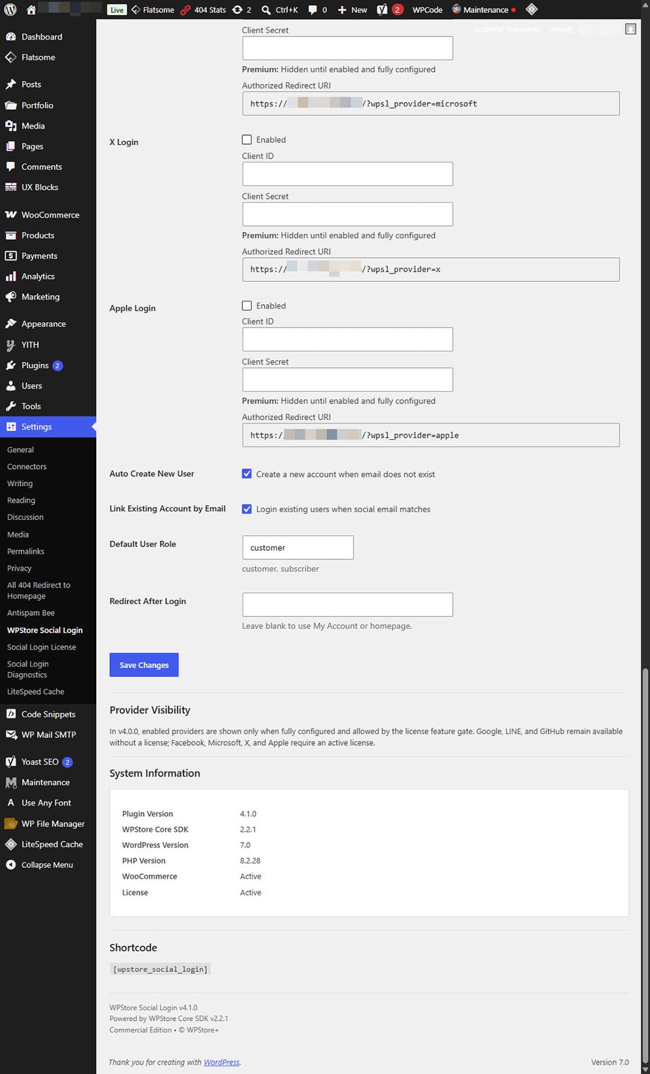Open Code Snippets in the sidebar
The width and height of the screenshot is (650, 1074).
tap(48, 714)
